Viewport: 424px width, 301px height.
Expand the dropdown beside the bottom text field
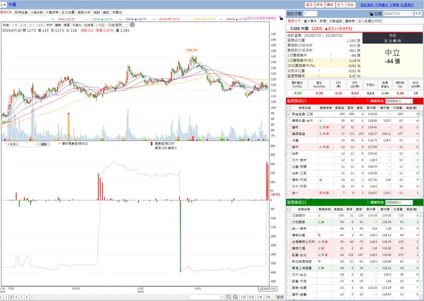[222, 297]
